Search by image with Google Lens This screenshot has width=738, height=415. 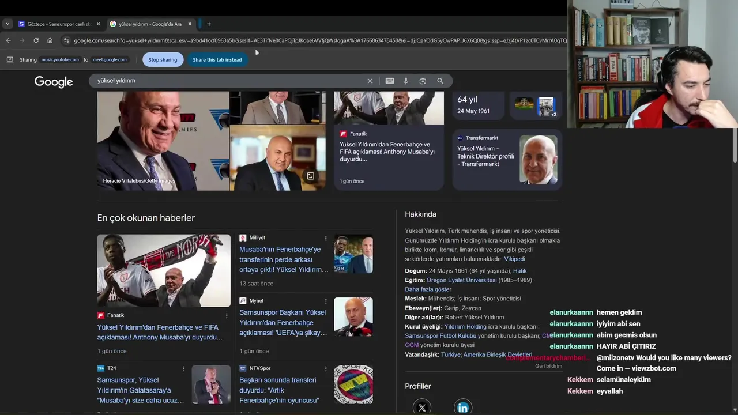click(423, 81)
